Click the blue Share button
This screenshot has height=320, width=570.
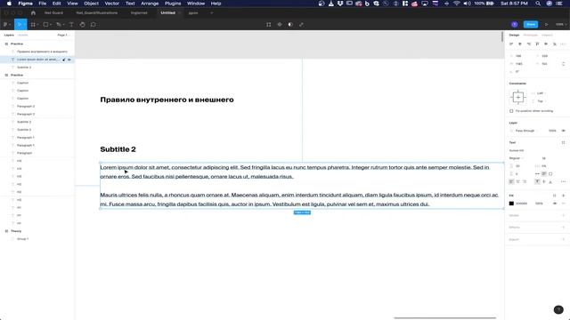[531, 24]
